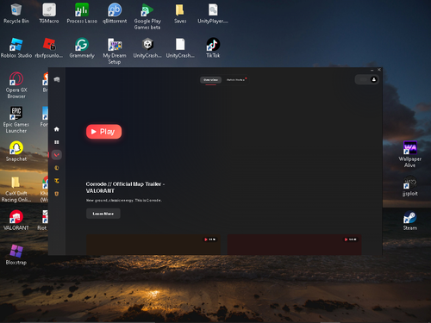Select the VALORANT desktop shortcut

tap(16, 221)
